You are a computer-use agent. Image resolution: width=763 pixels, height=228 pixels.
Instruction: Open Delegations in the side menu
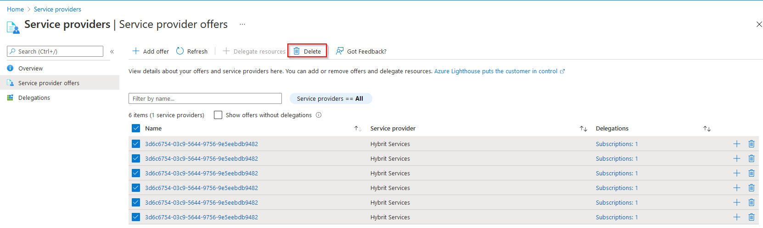click(x=34, y=98)
